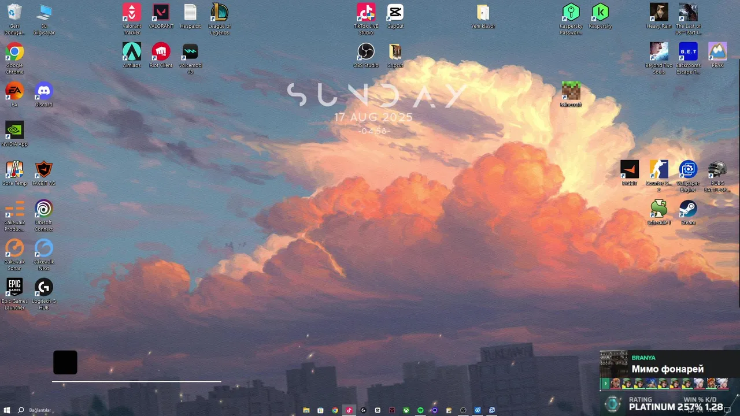Open the NVIDIA App shortcut
Viewport: 740px width, 416px height.
coord(14,133)
